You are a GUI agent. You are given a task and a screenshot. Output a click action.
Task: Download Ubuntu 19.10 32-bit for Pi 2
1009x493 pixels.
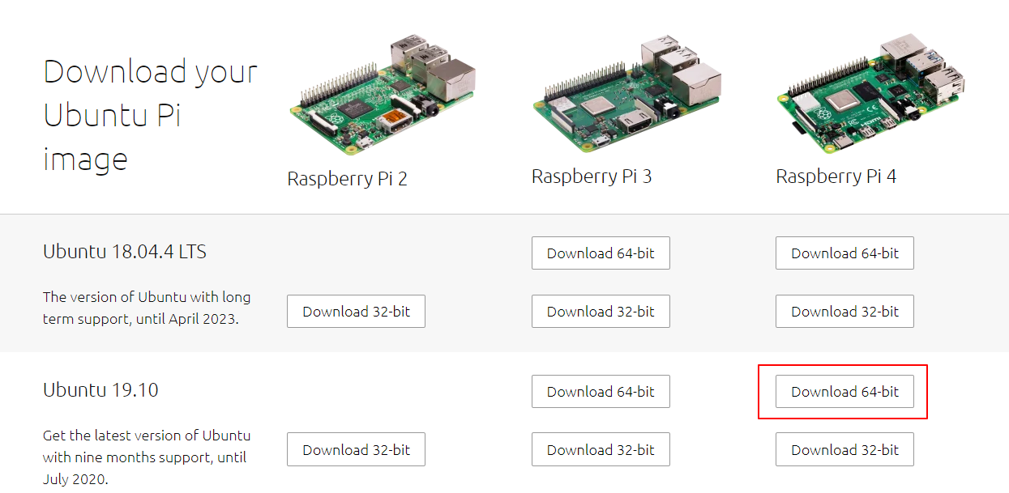point(356,450)
